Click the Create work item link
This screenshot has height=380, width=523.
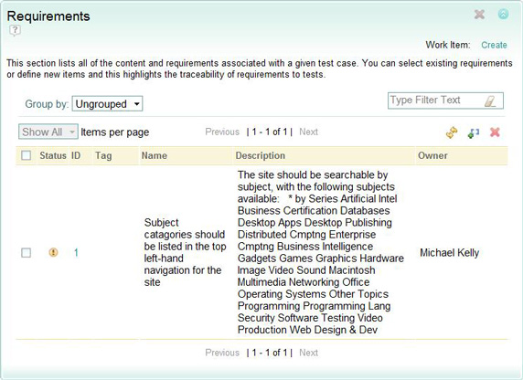click(494, 45)
